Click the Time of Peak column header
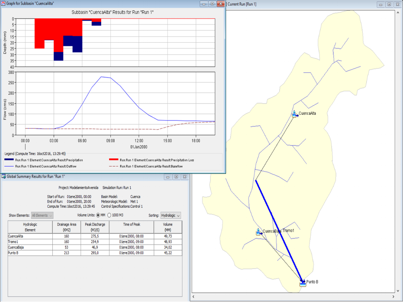Image resolution: width=403 pixels, height=302 pixels. [x=131, y=226]
